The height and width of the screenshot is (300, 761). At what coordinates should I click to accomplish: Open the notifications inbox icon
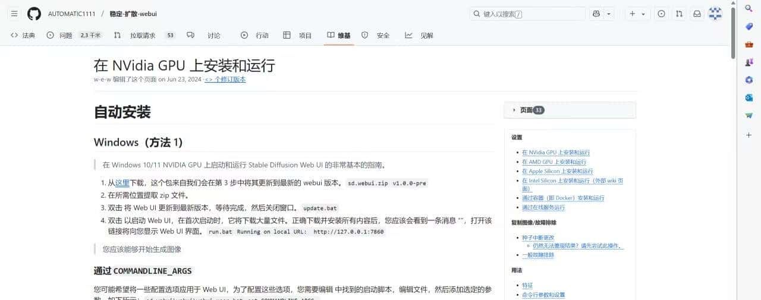(697, 14)
